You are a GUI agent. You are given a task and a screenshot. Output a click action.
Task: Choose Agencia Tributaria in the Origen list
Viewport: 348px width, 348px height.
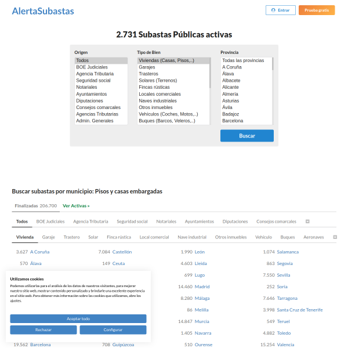[101, 74]
